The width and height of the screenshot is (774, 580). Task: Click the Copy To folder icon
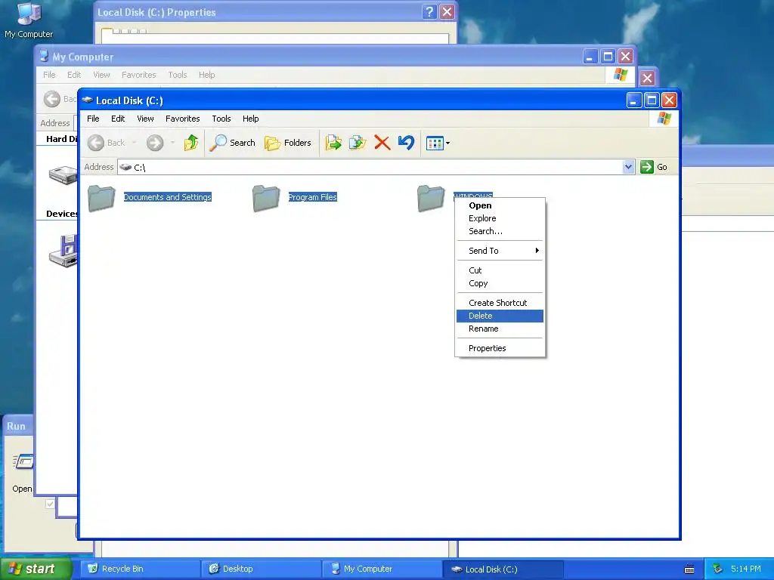coord(358,143)
